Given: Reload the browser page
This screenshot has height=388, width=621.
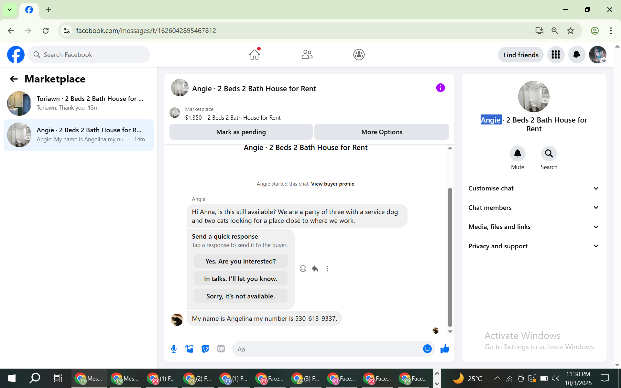Looking at the screenshot, I should 46,31.
